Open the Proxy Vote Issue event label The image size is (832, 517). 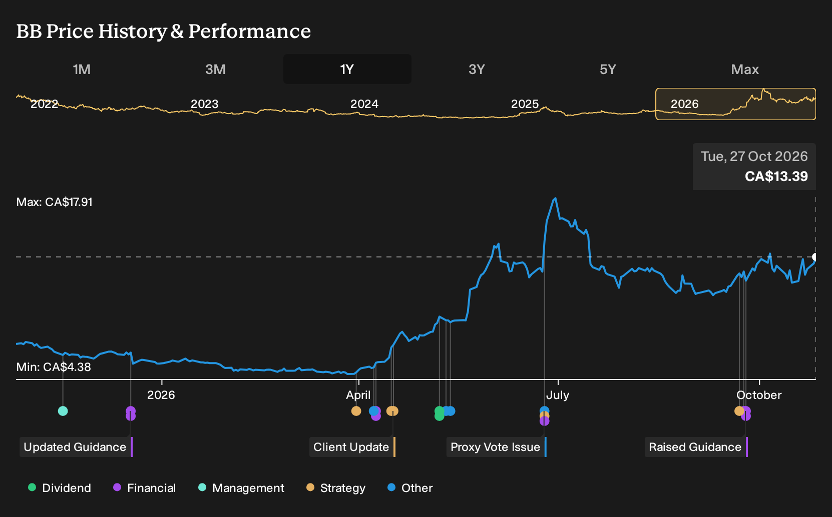496,447
